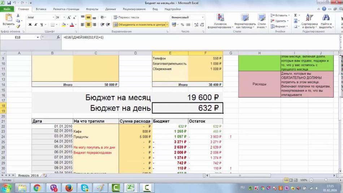Open the Arial font name dropdown
Viewport: 343px width, 193px height.
[52, 17]
